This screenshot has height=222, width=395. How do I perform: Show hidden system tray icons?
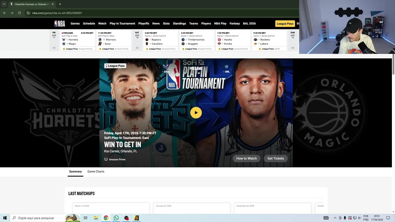335,218
